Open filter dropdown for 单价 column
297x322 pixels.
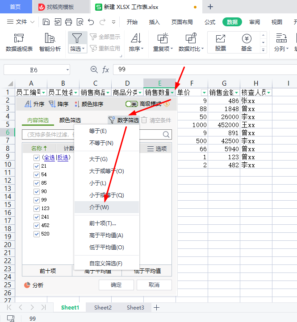tap(204, 93)
